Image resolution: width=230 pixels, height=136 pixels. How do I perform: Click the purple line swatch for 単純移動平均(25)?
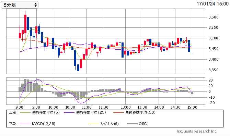coord(69,113)
